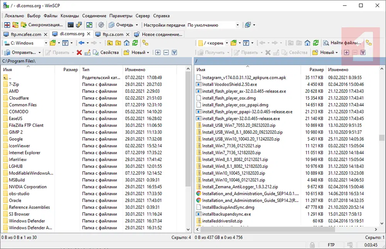This screenshot has width=386, height=249.
Task: Click the local panel home directory icon
Action: [127, 43]
